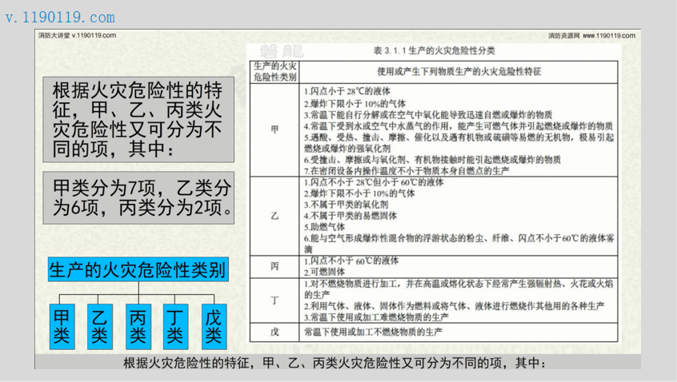Click the 甲 category cell in table
The width and height of the screenshot is (677, 382).
click(274, 129)
